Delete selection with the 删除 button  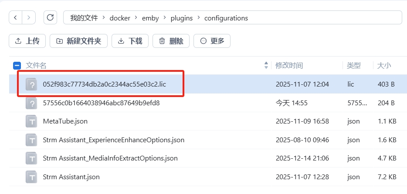[171, 41]
